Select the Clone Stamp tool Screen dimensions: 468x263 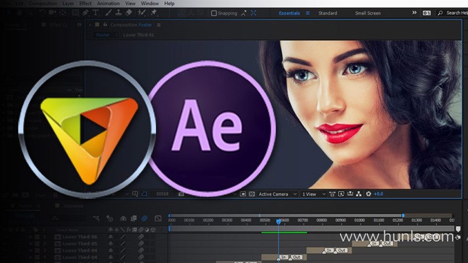pos(118,13)
